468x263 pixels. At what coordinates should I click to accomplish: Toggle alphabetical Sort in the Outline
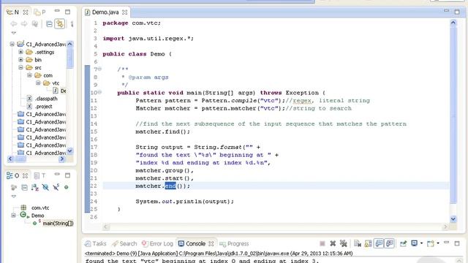pyautogui.click(x=35, y=187)
